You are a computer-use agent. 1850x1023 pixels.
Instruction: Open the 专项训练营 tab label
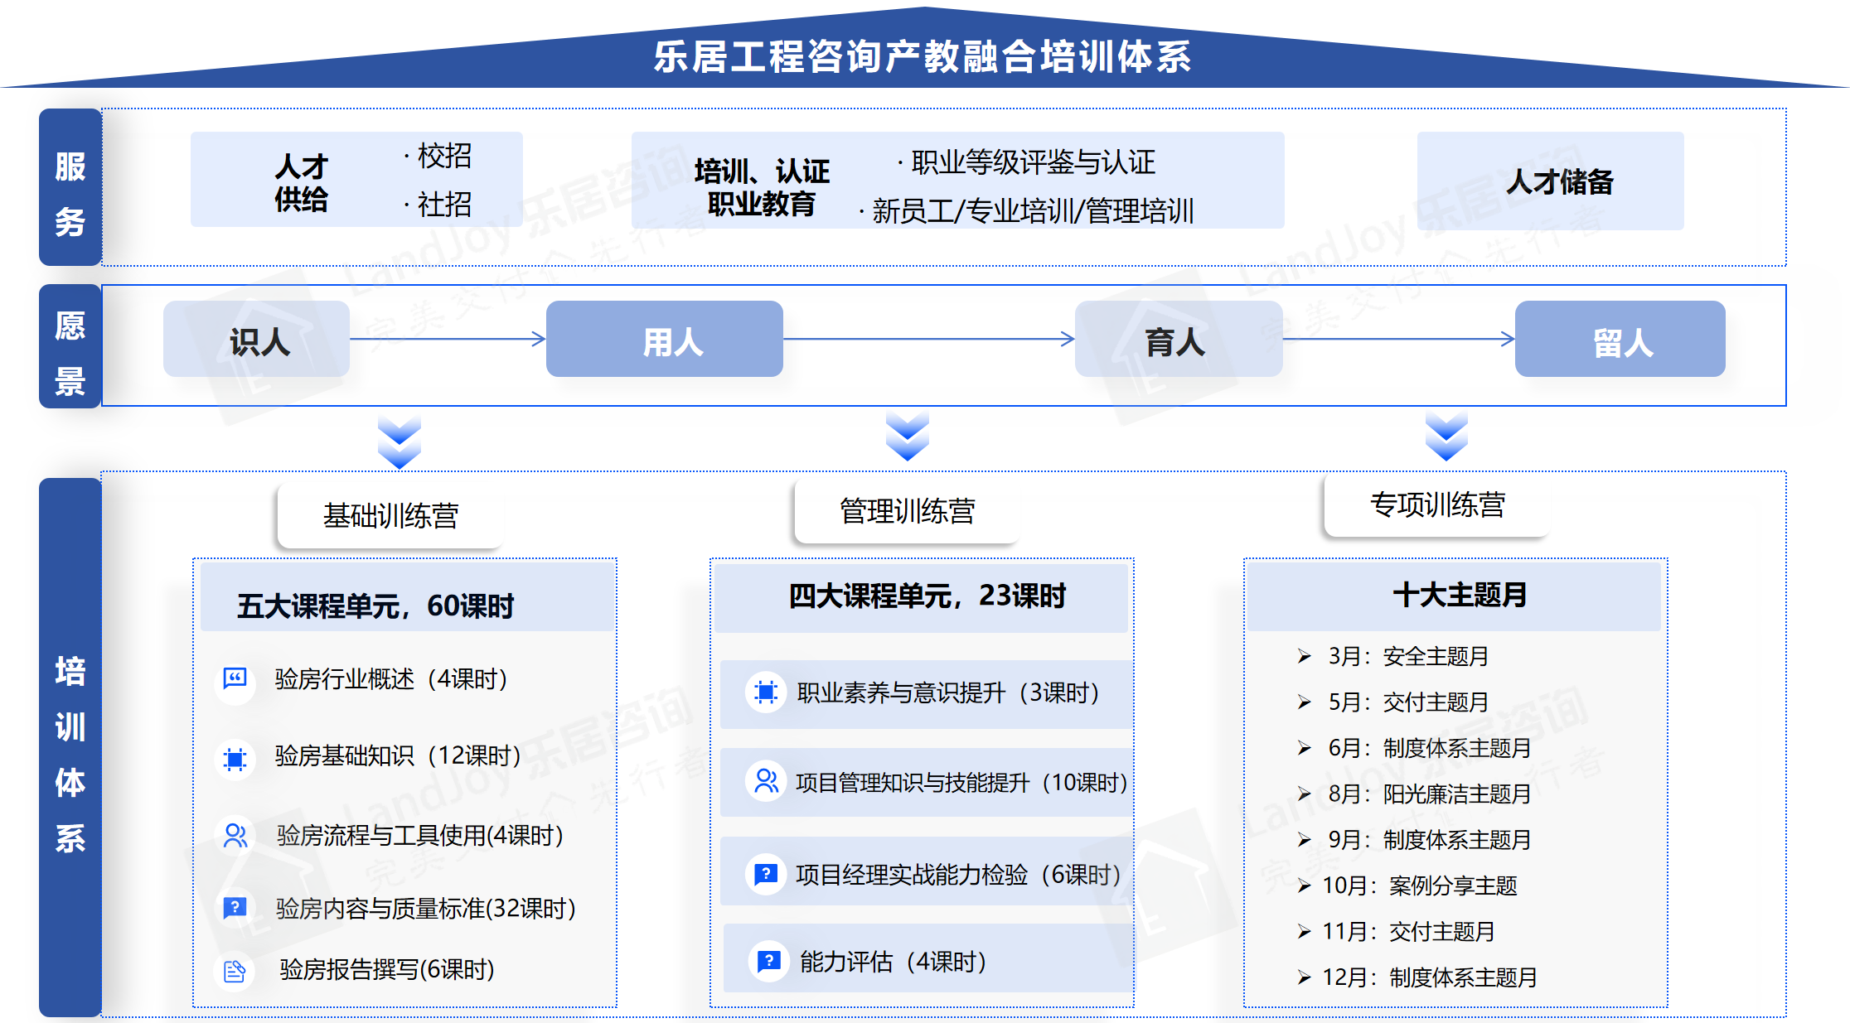click(x=1437, y=504)
